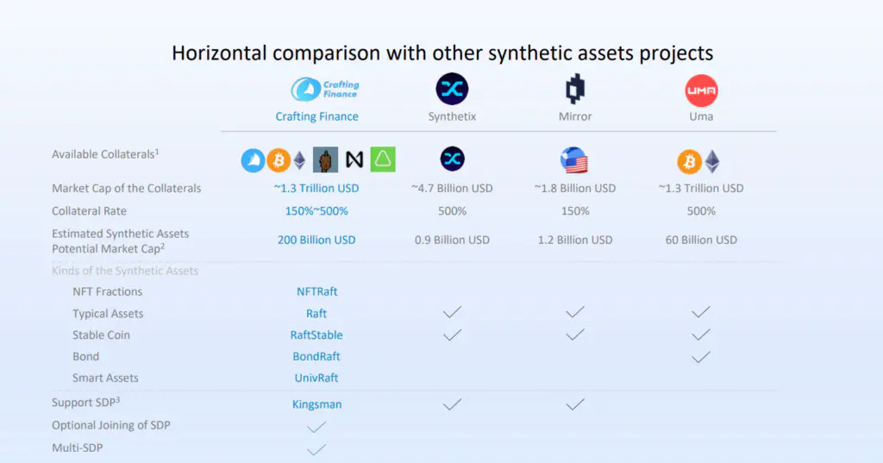Click the Crafting Finance logo
Image resolution: width=883 pixels, height=463 pixels.
pyautogui.click(x=324, y=89)
